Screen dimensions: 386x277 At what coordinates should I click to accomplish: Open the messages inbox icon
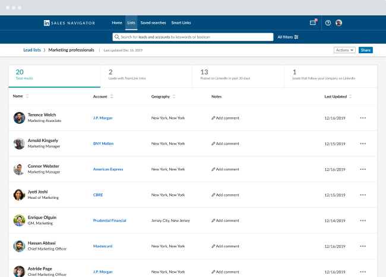[x=313, y=23]
